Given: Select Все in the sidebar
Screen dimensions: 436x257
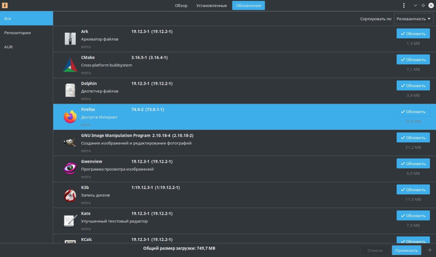Looking at the screenshot, I should (27, 18).
